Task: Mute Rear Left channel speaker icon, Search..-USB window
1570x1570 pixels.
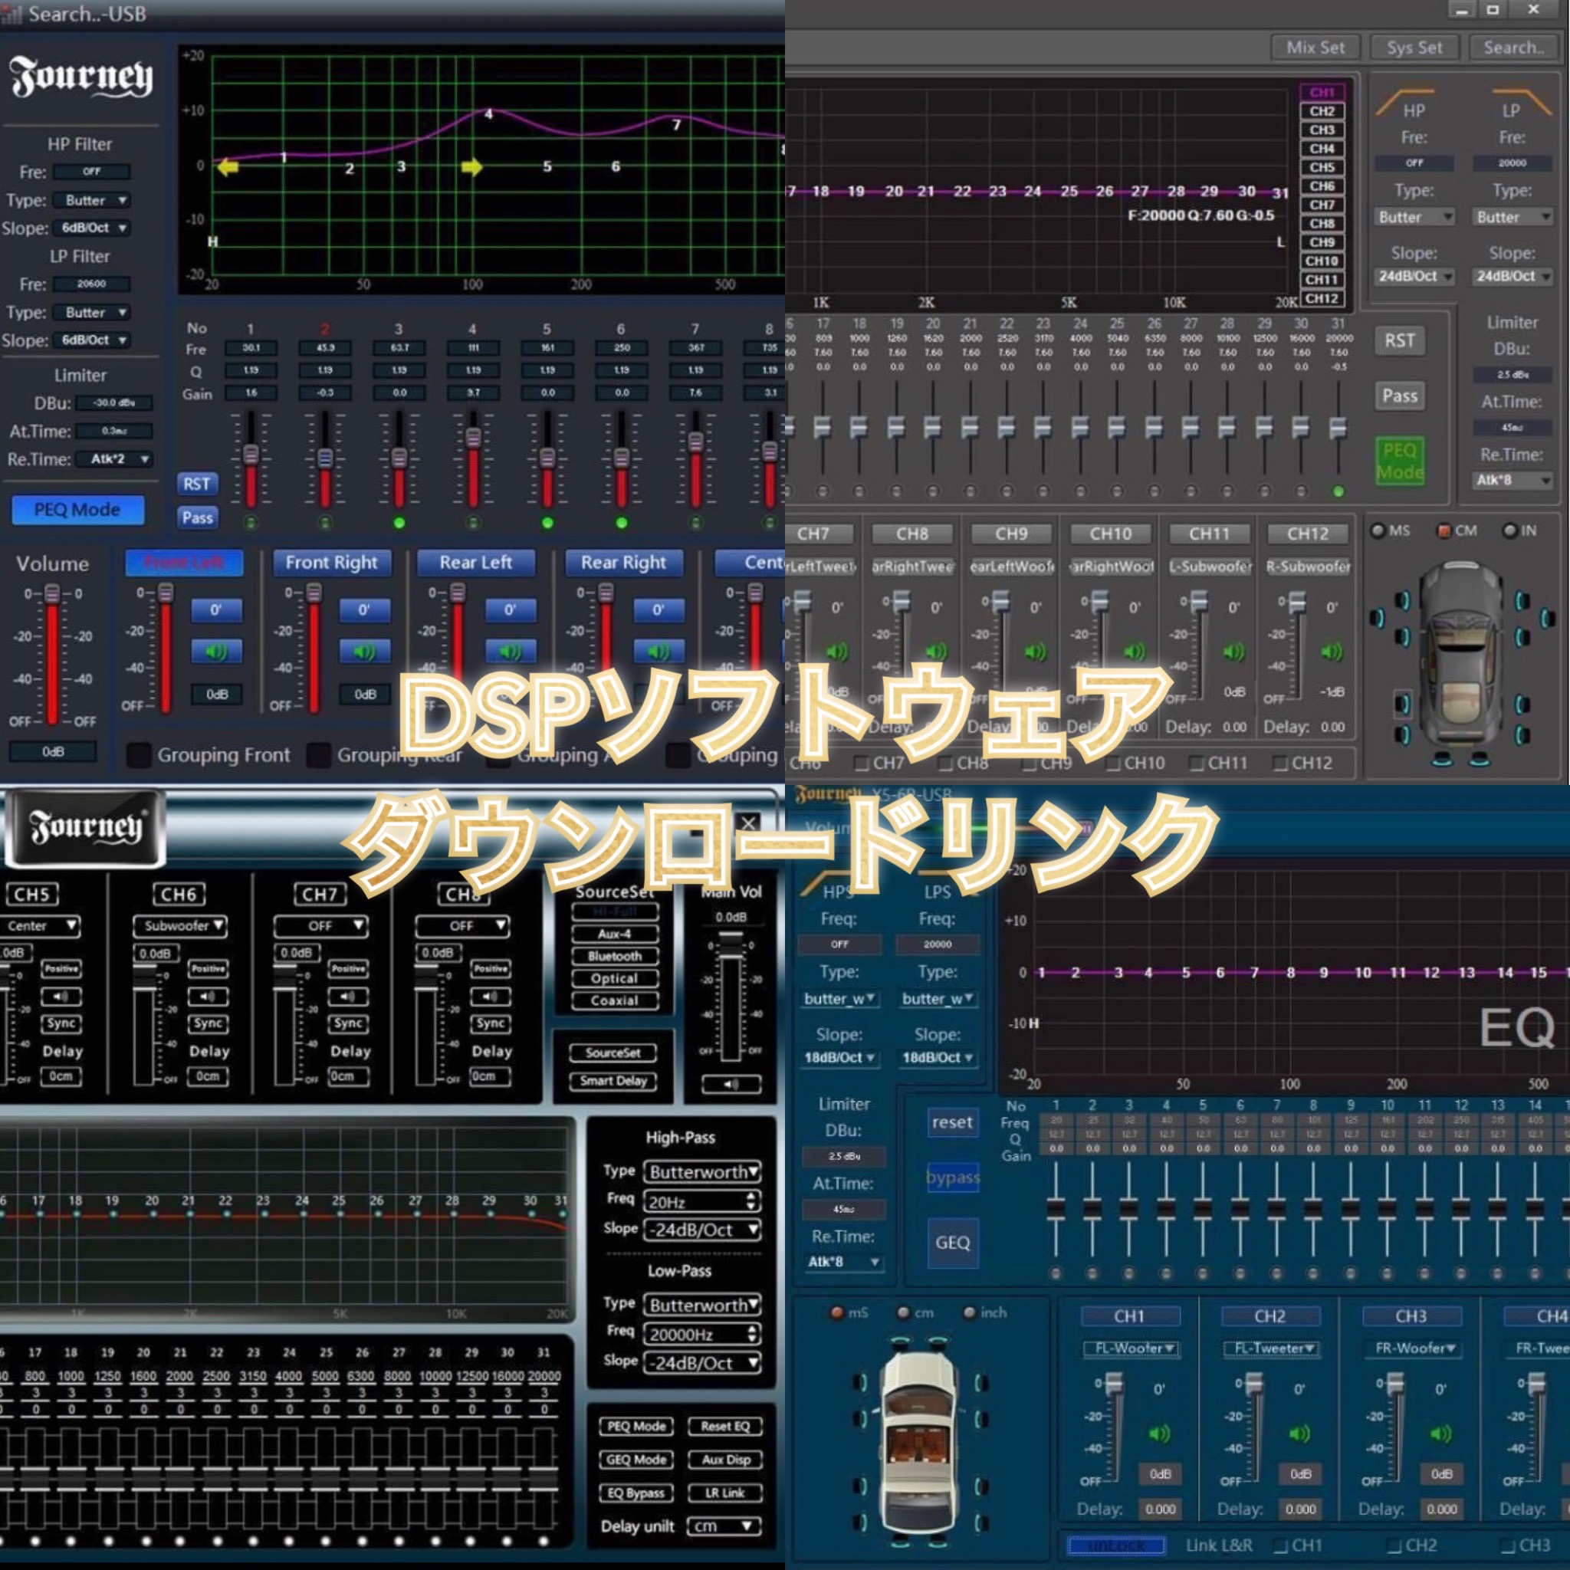Action: pos(511,651)
